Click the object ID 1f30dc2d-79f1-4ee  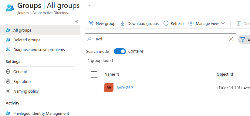coord(233,88)
